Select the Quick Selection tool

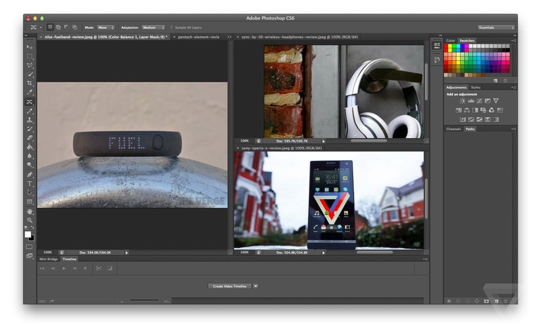click(x=29, y=74)
